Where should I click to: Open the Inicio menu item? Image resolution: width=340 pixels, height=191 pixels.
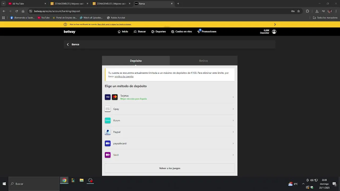(123, 32)
